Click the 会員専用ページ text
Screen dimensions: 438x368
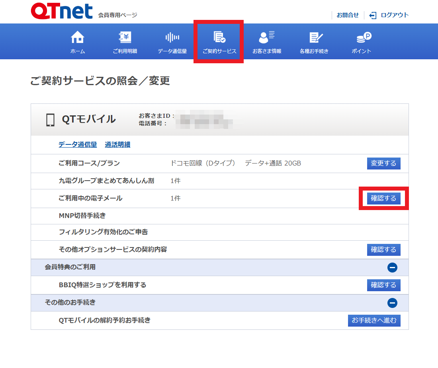coord(117,15)
